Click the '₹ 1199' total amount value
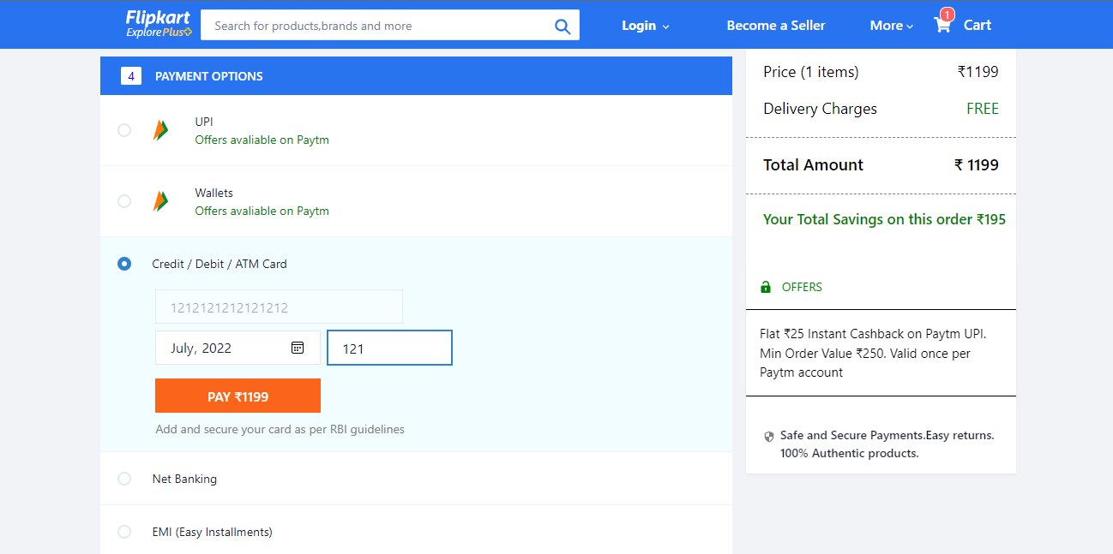 click(977, 165)
